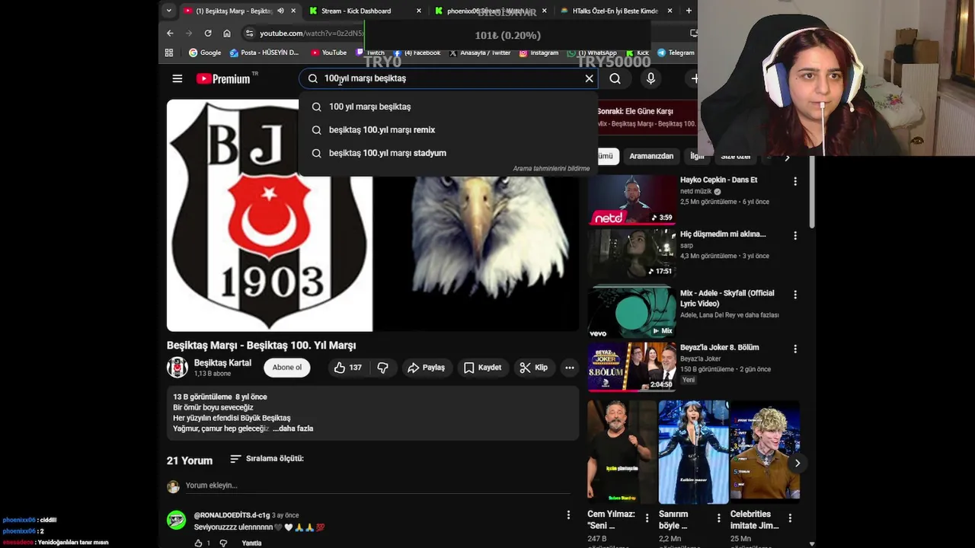Create a clip using Klip button
Screen dimensions: 975x548
(x=533, y=368)
